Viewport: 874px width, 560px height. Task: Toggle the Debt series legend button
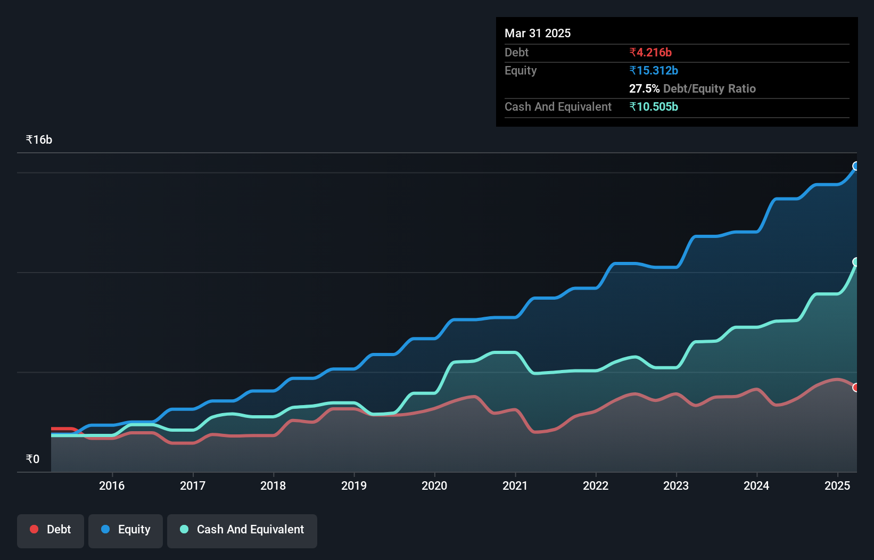click(51, 531)
